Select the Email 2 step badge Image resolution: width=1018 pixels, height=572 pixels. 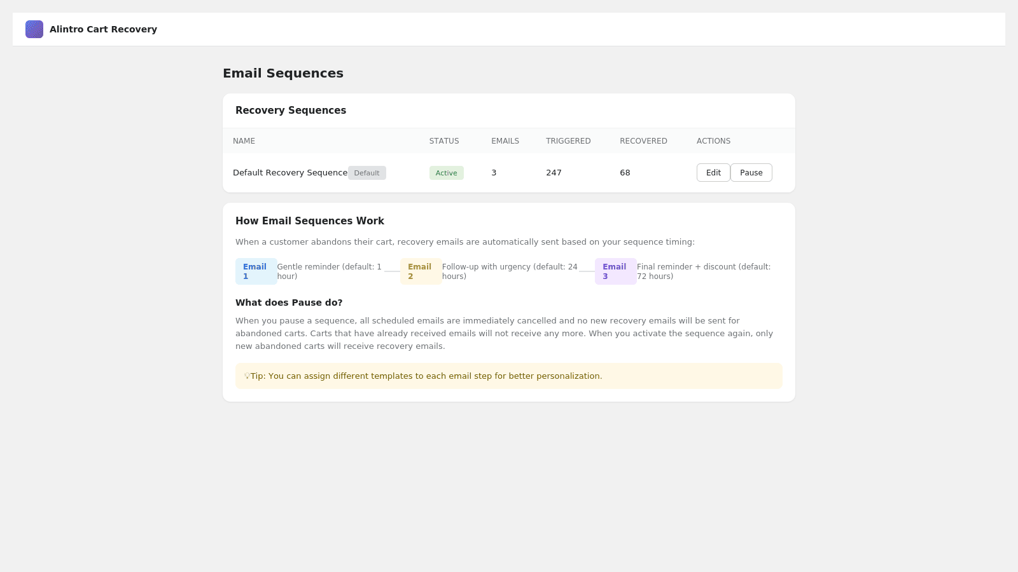(x=421, y=271)
